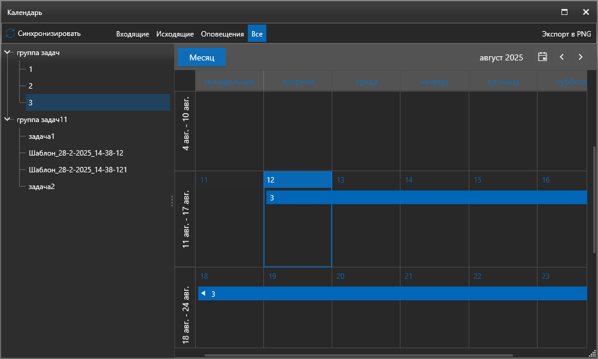
Task: Click the vertical calendar scrollbar
Action: pos(594,197)
